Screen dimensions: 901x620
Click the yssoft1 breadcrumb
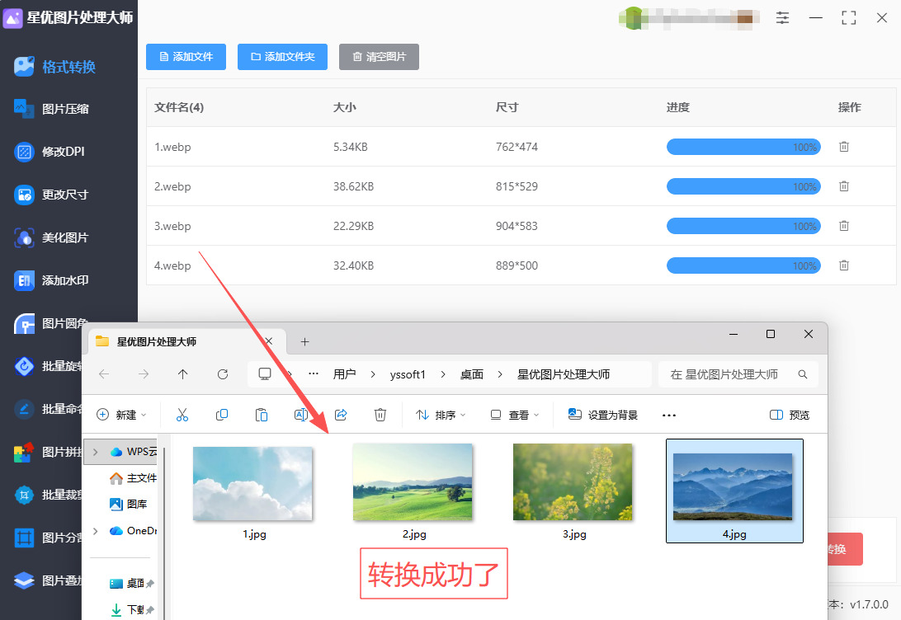[x=408, y=374]
